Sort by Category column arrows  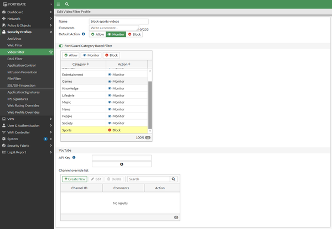[87, 64]
